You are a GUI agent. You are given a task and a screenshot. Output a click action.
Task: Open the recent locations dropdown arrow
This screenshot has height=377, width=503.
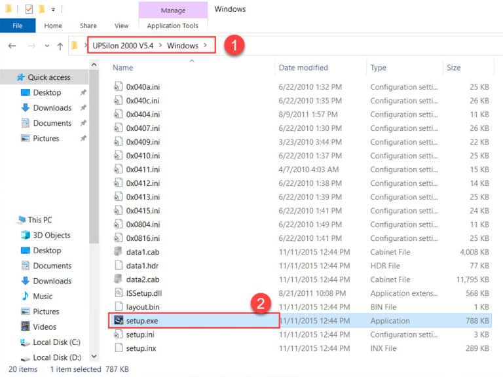coord(47,46)
